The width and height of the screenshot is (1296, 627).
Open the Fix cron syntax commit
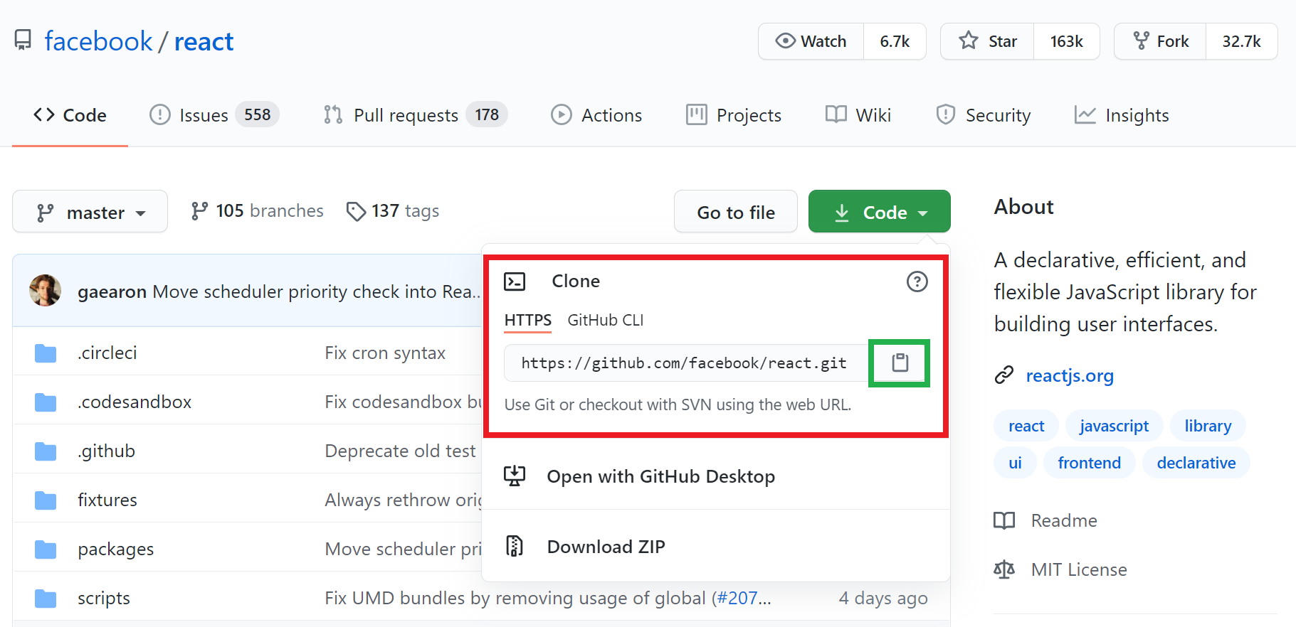point(385,353)
